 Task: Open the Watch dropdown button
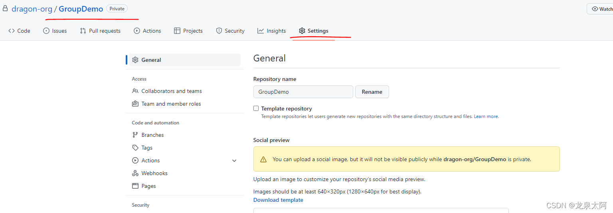(601, 9)
